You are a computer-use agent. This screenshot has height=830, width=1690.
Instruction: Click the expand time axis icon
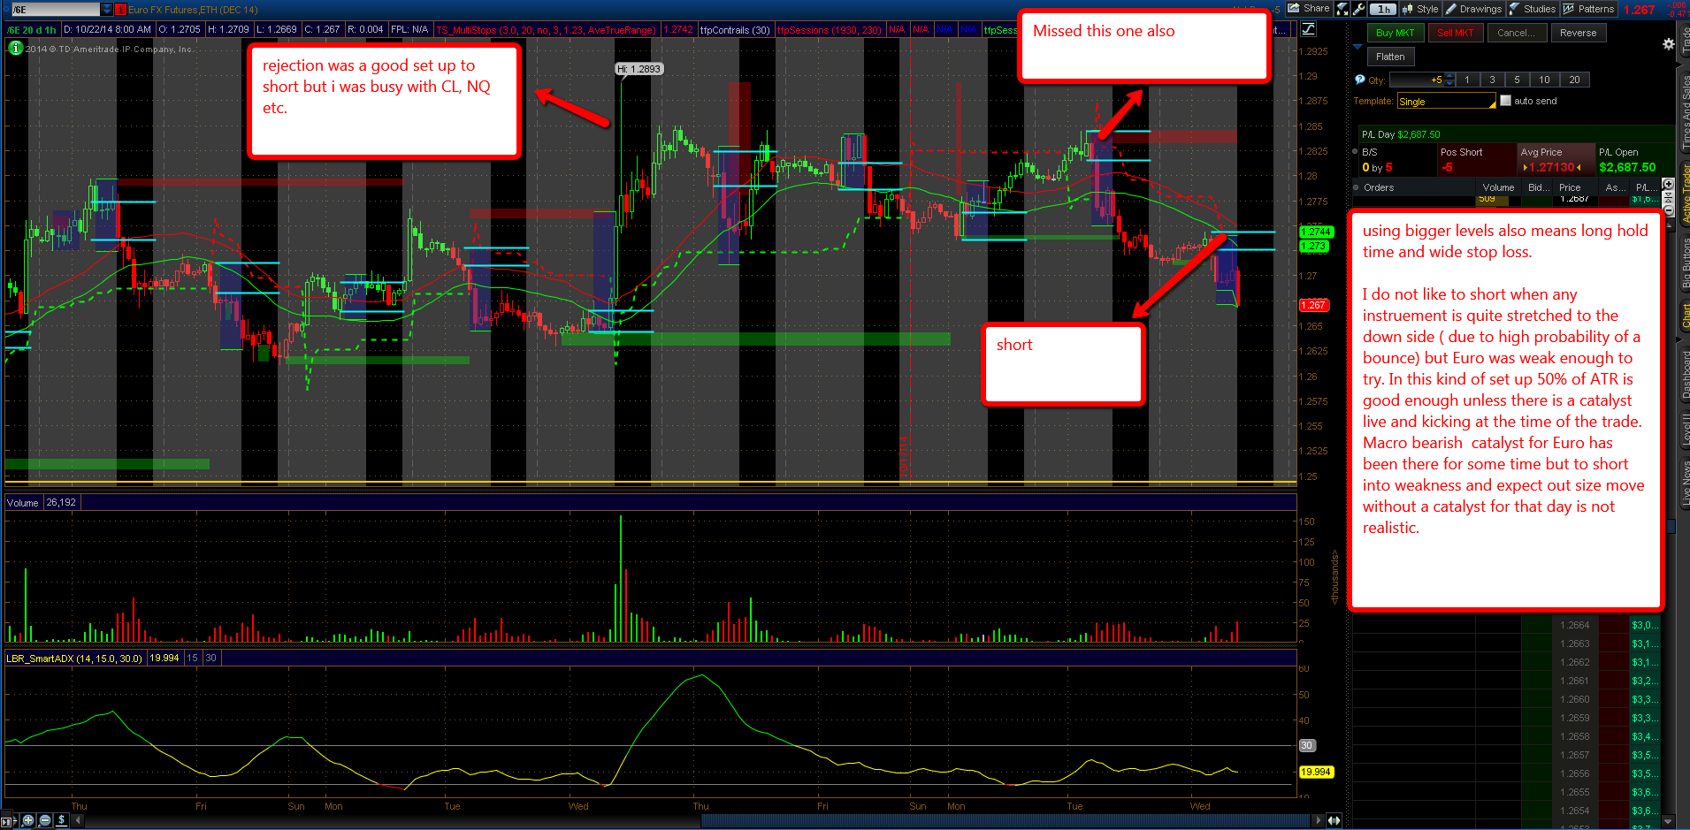tap(1334, 820)
